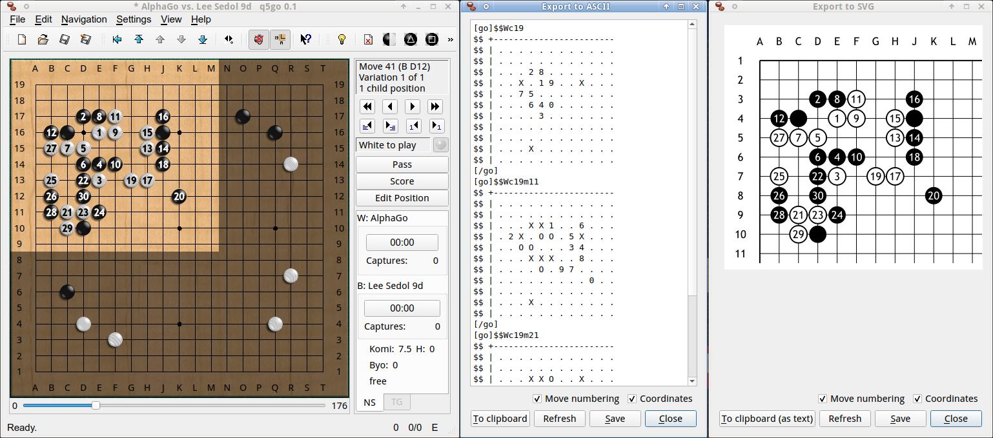Click the light bulb hint icon
Screen dimensions: 993x438
coord(342,39)
